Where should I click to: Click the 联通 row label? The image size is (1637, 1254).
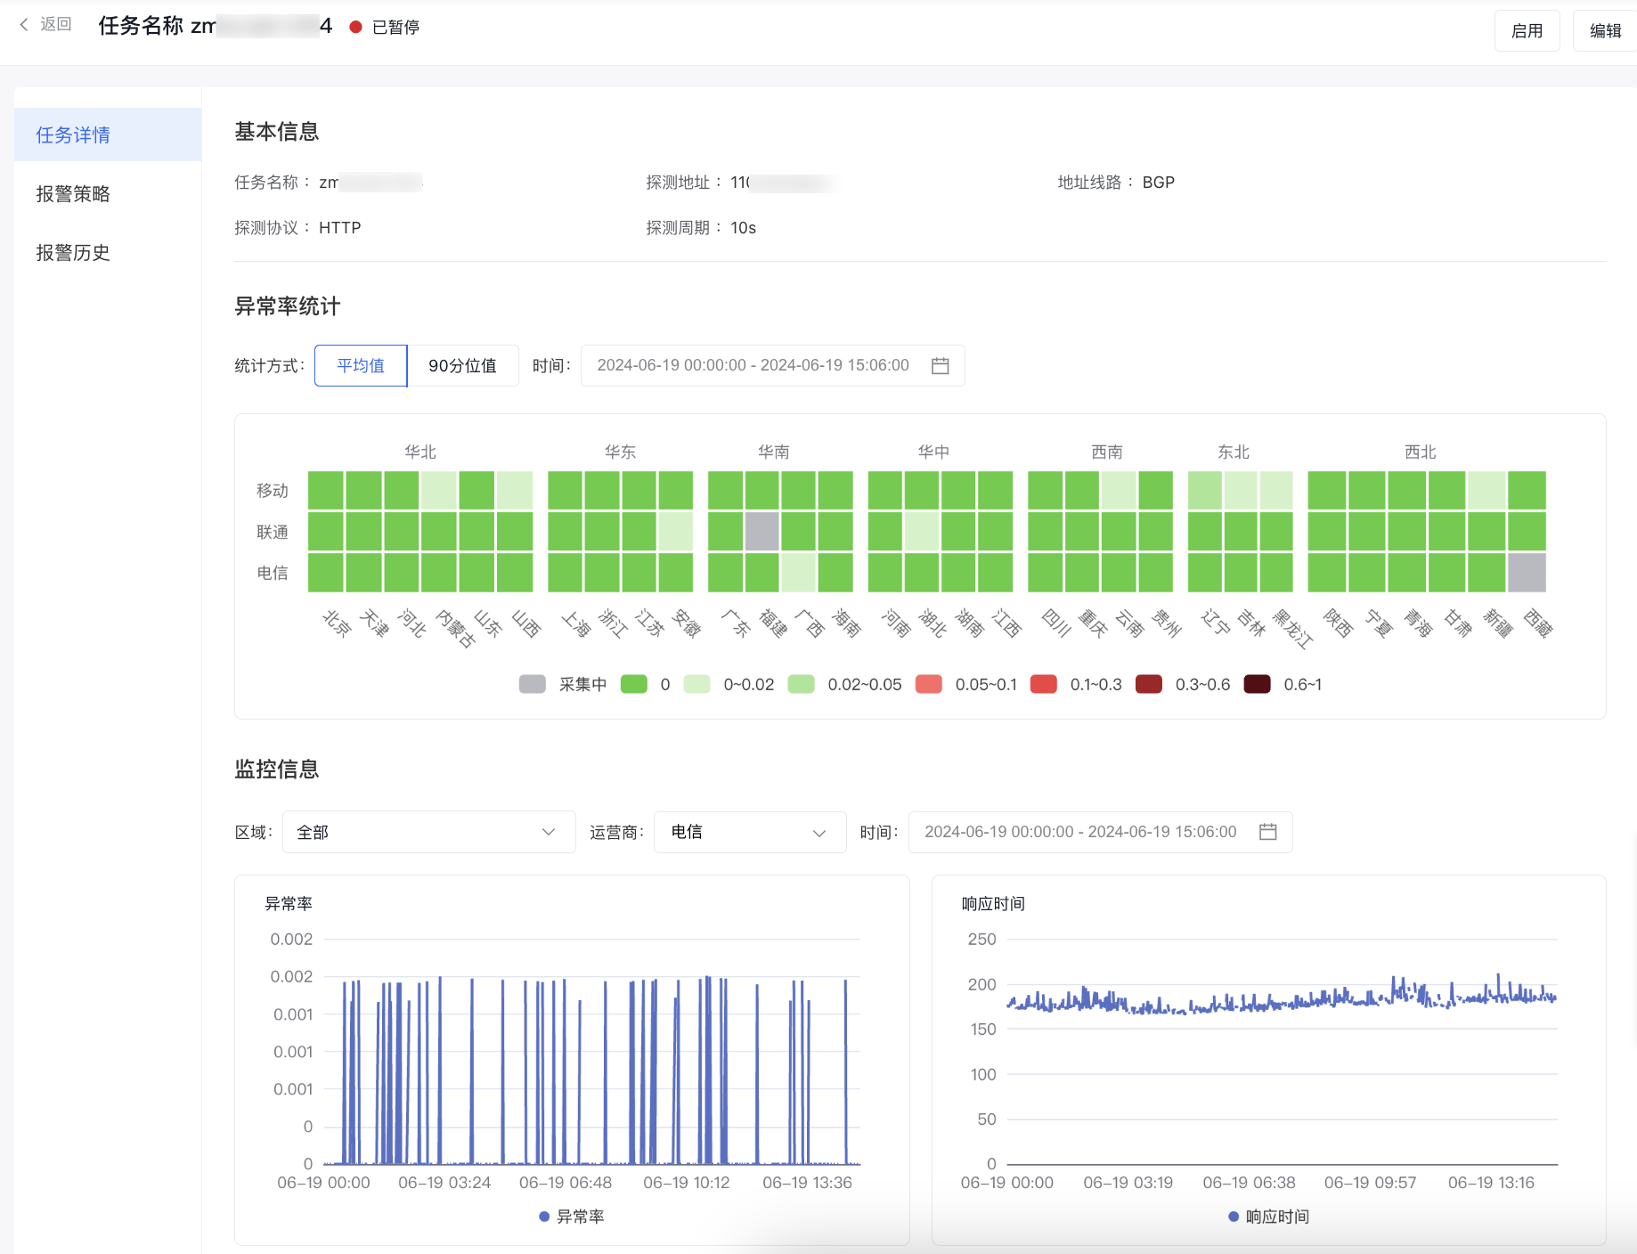click(x=273, y=533)
